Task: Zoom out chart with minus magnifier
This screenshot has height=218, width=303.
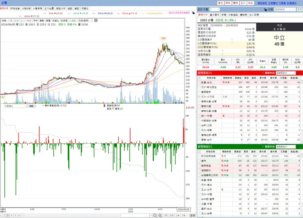Action: (x=155, y=216)
